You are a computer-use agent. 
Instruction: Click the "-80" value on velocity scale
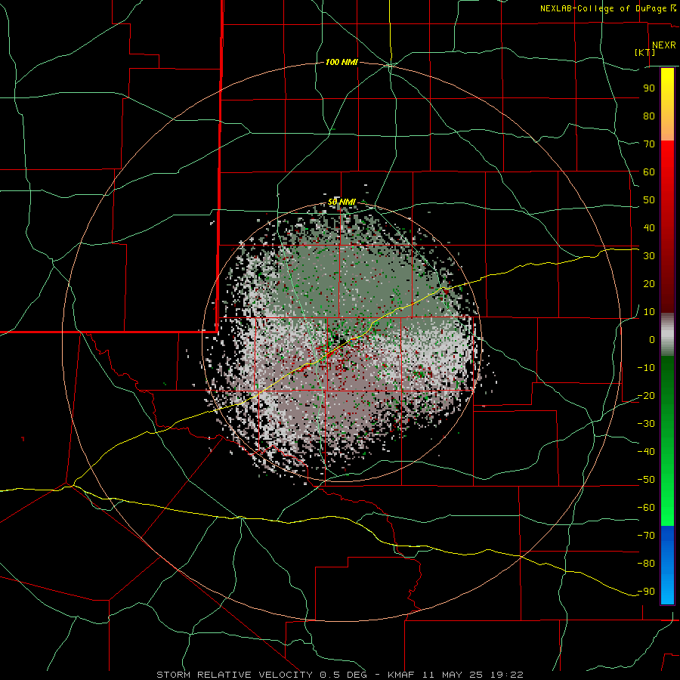(x=647, y=564)
